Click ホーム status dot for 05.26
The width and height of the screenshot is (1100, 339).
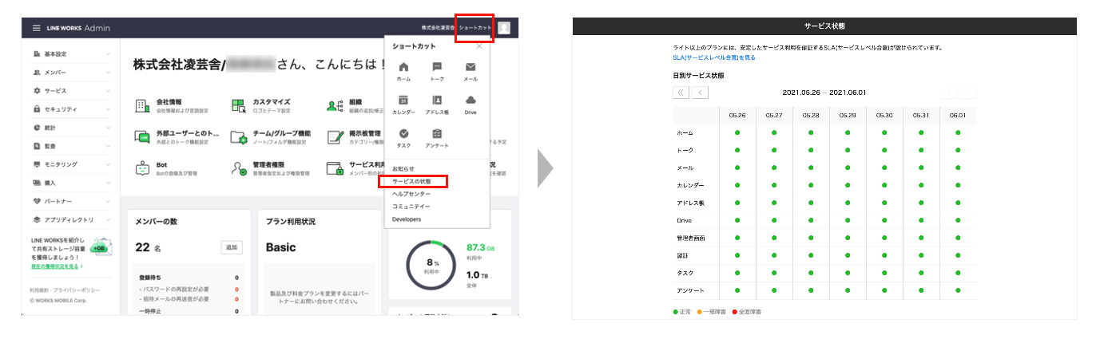pos(737,132)
